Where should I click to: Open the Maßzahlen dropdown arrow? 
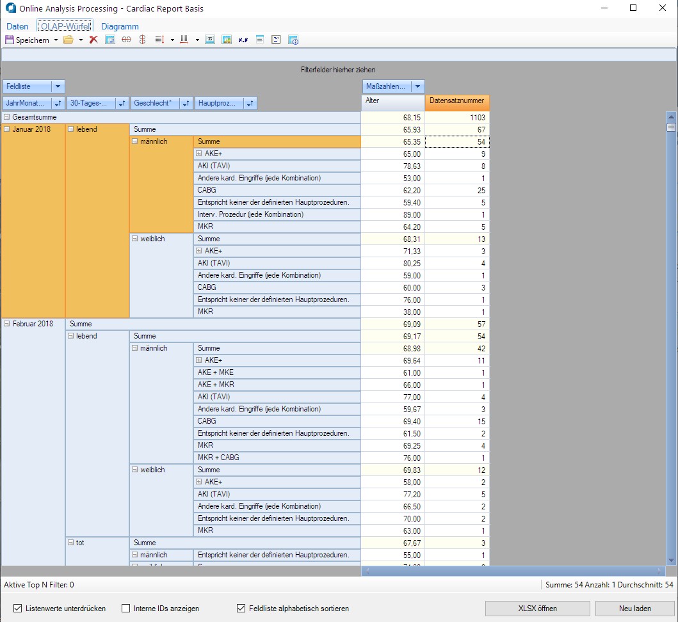[x=417, y=86]
